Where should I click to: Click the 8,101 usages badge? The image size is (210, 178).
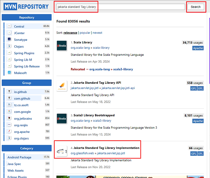coord(193,116)
